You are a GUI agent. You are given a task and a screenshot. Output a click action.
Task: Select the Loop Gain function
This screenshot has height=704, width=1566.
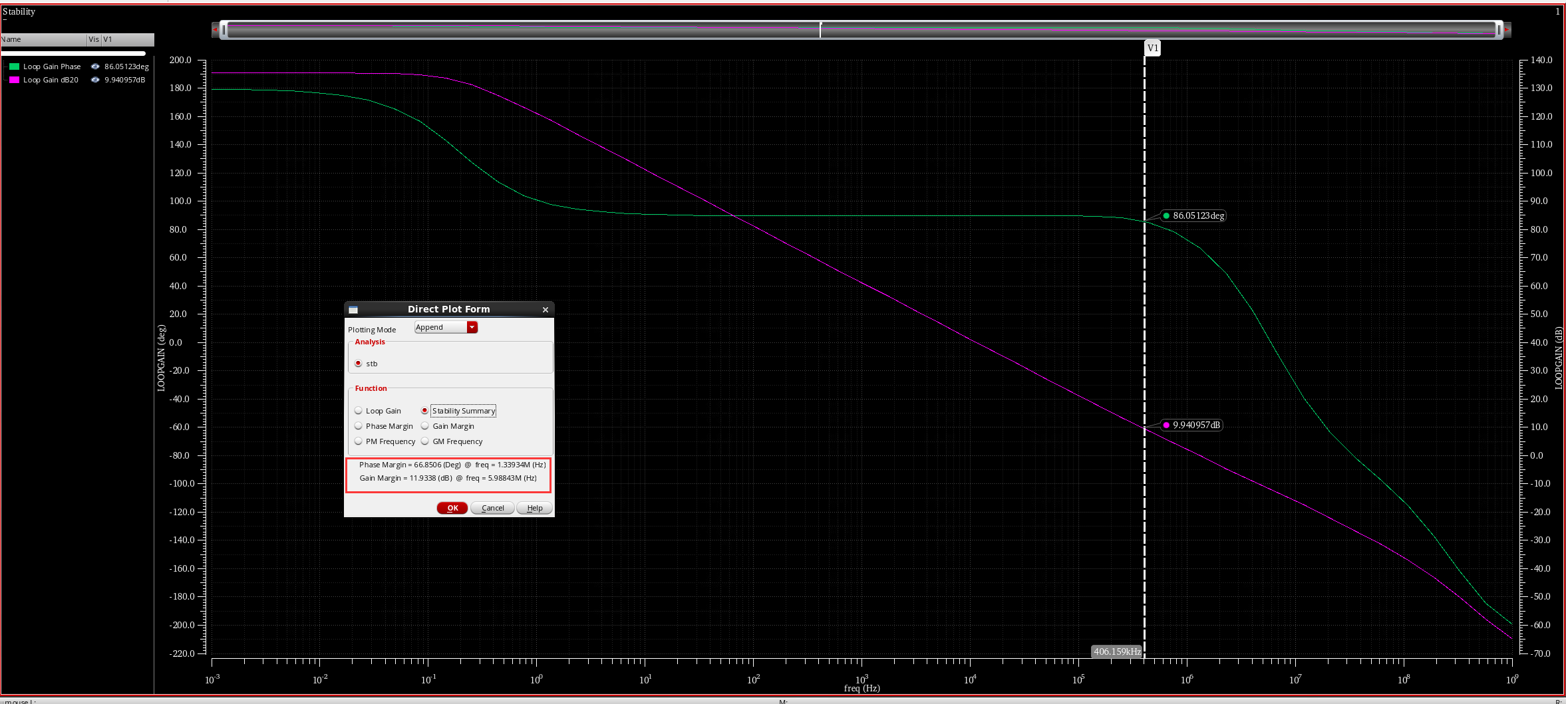pyautogui.click(x=359, y=411)
